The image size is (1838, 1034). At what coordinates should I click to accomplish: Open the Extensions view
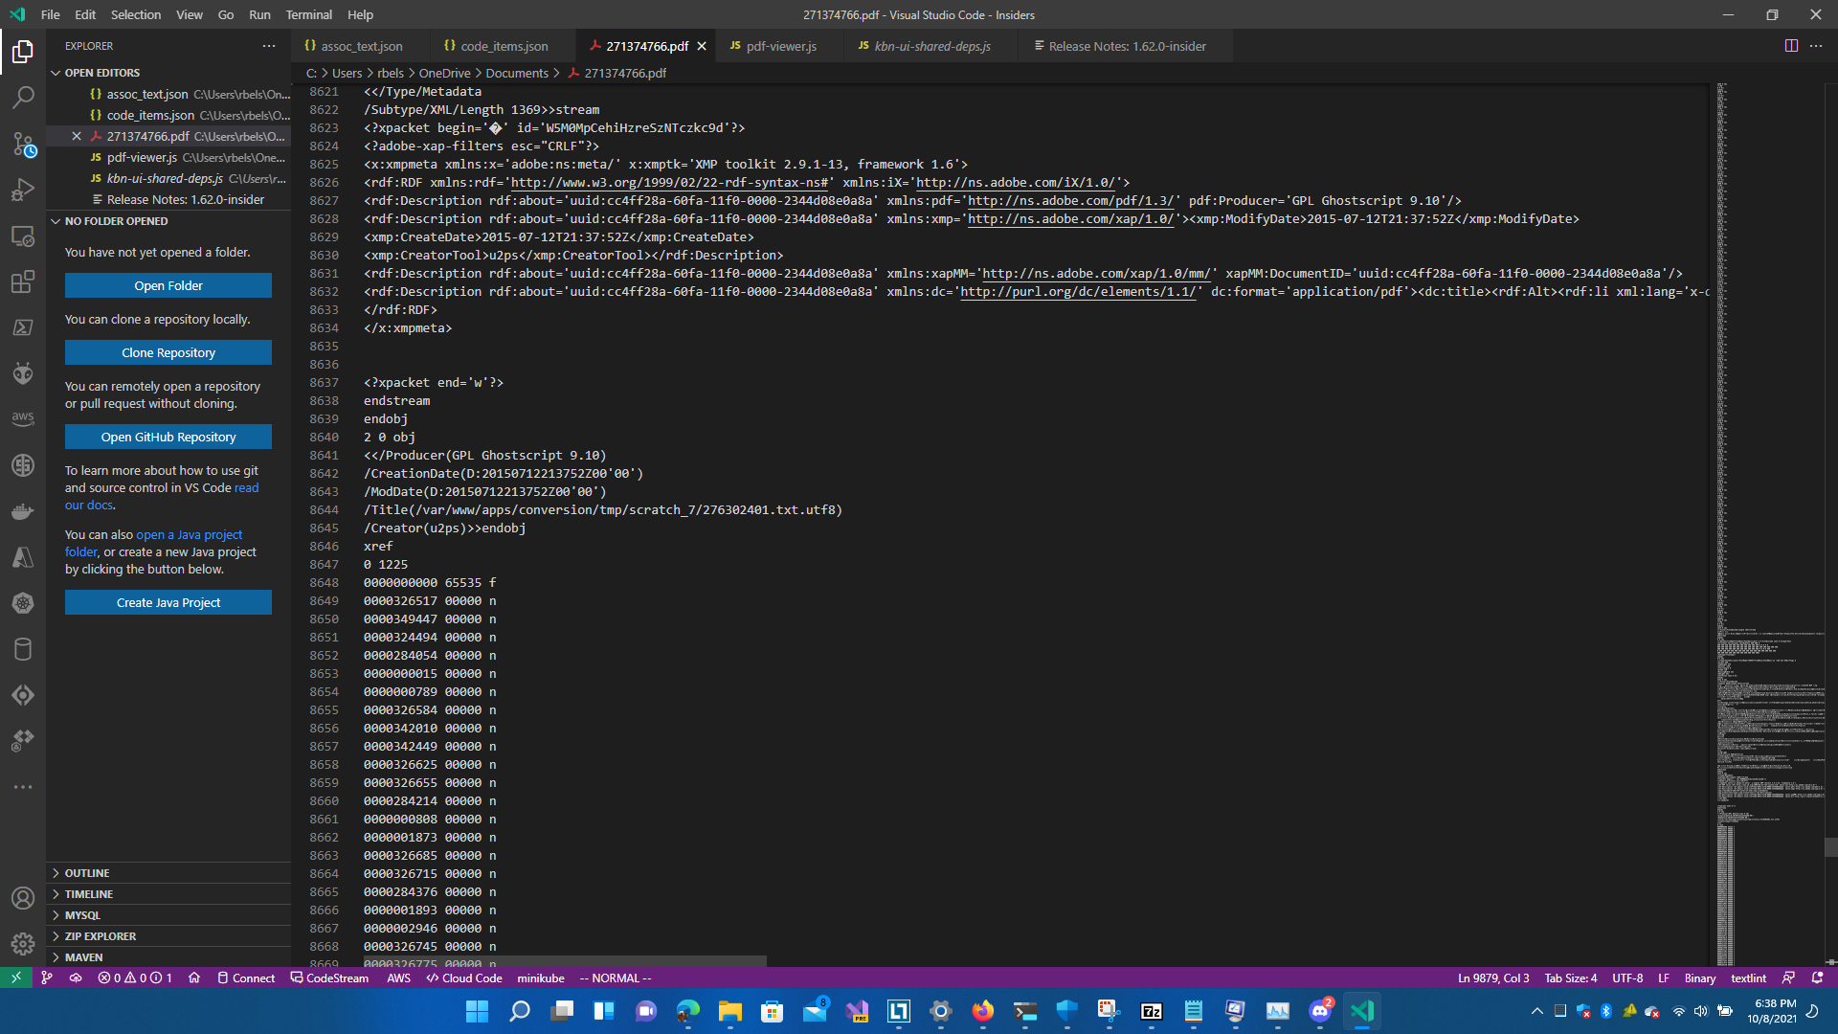point(23,281)
